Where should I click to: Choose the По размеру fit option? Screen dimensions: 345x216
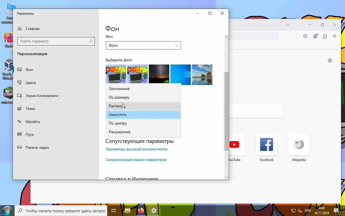pos(143,97)
